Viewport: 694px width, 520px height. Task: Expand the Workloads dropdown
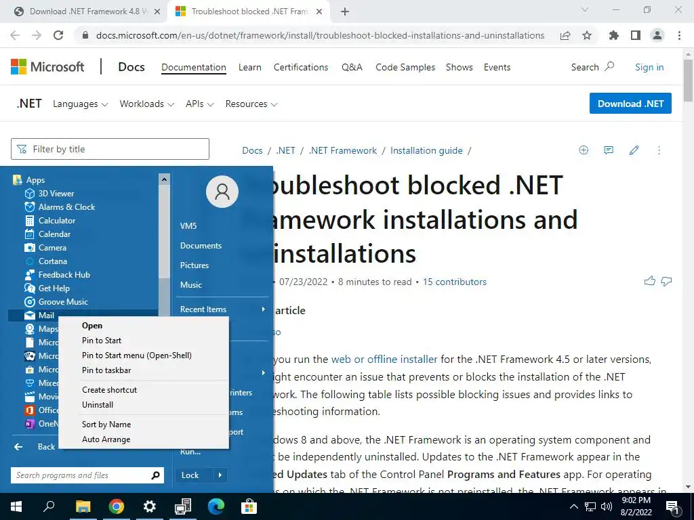click(146, 104)
